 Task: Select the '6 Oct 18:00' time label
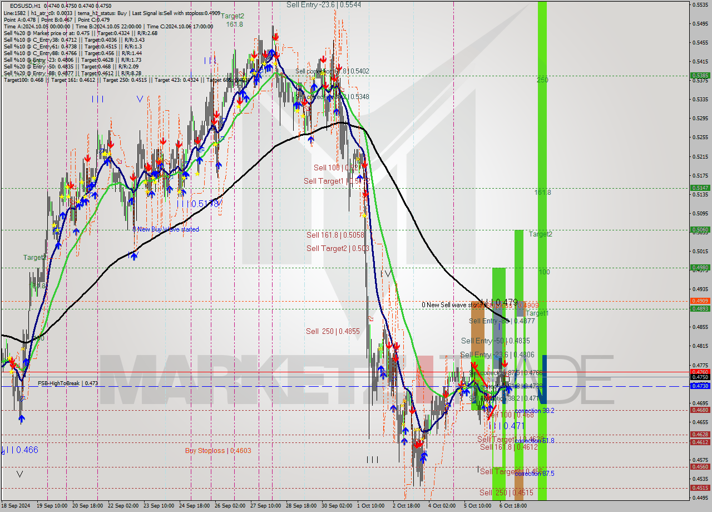coord(513,506)
